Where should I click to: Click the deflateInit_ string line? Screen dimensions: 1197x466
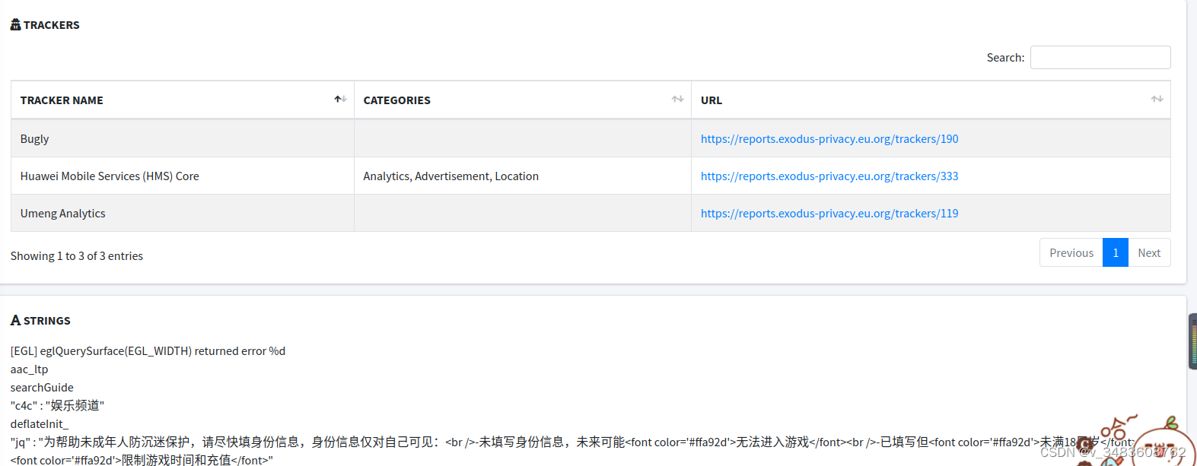40,423
